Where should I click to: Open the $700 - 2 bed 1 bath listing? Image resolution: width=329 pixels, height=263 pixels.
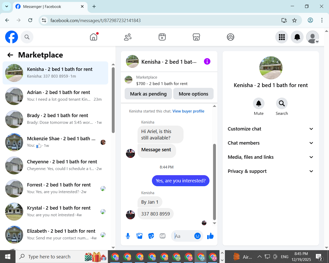point(162,83)
